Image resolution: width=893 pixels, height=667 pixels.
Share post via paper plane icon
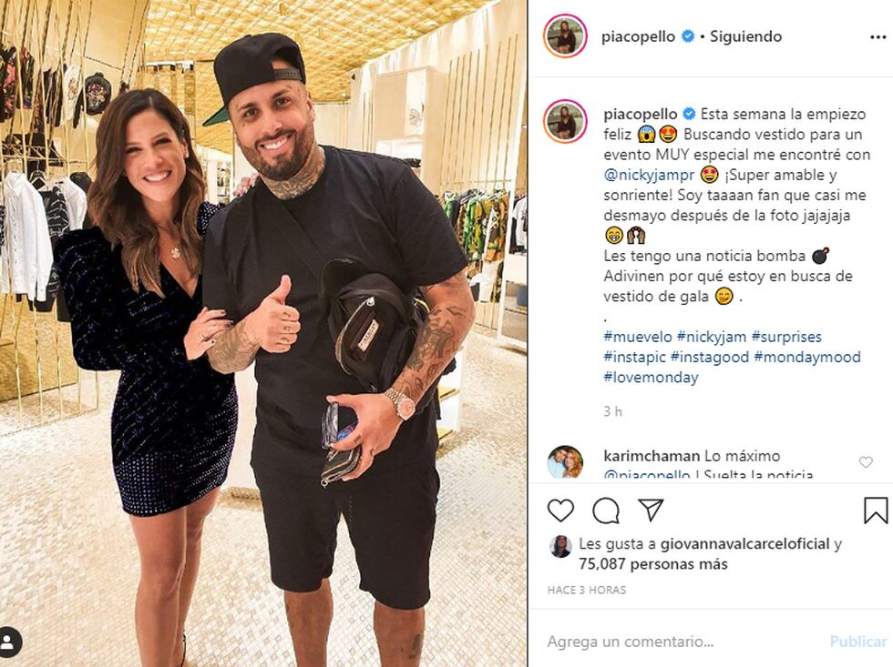coord(651,510)
